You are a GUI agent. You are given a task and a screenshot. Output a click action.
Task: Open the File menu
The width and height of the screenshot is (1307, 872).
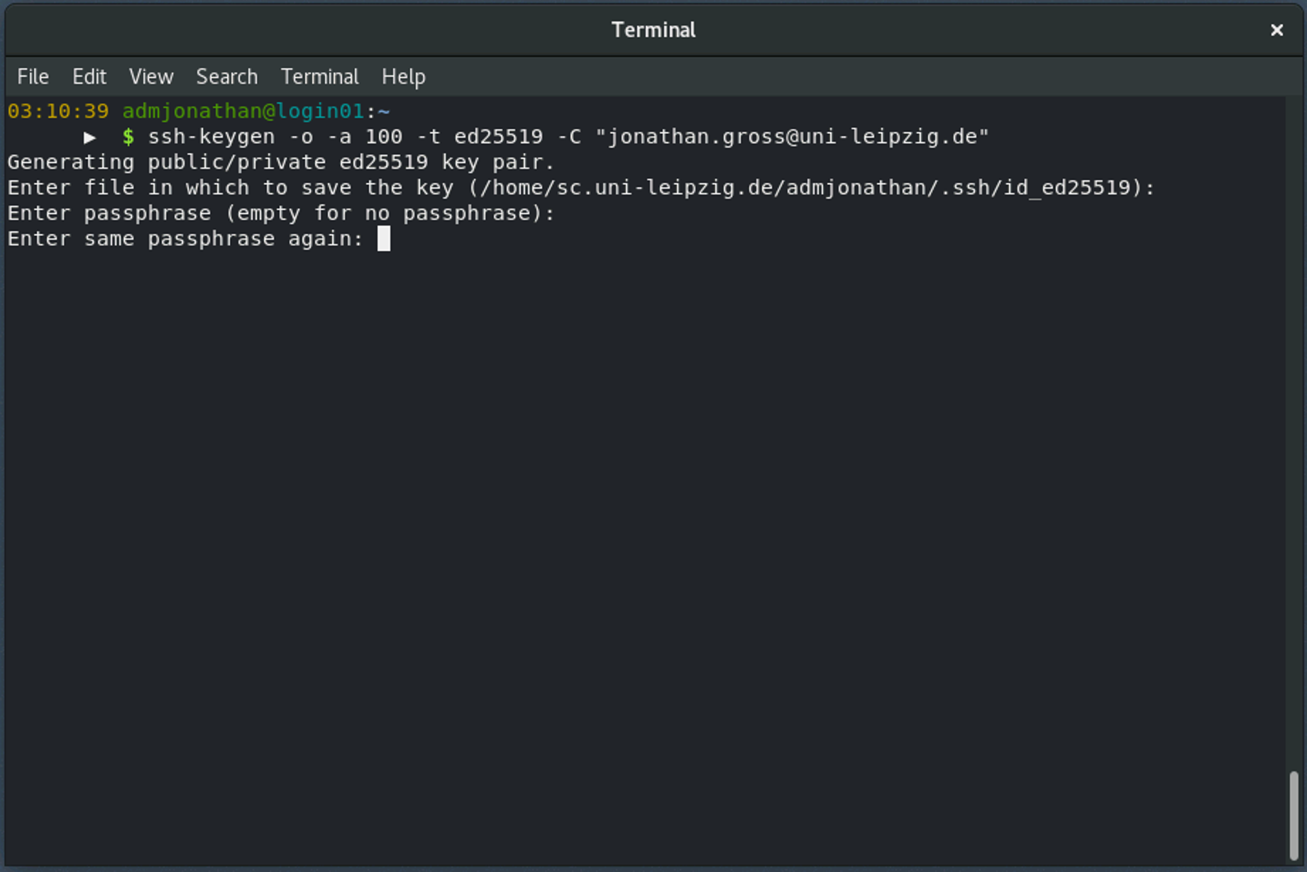[33, 77]
